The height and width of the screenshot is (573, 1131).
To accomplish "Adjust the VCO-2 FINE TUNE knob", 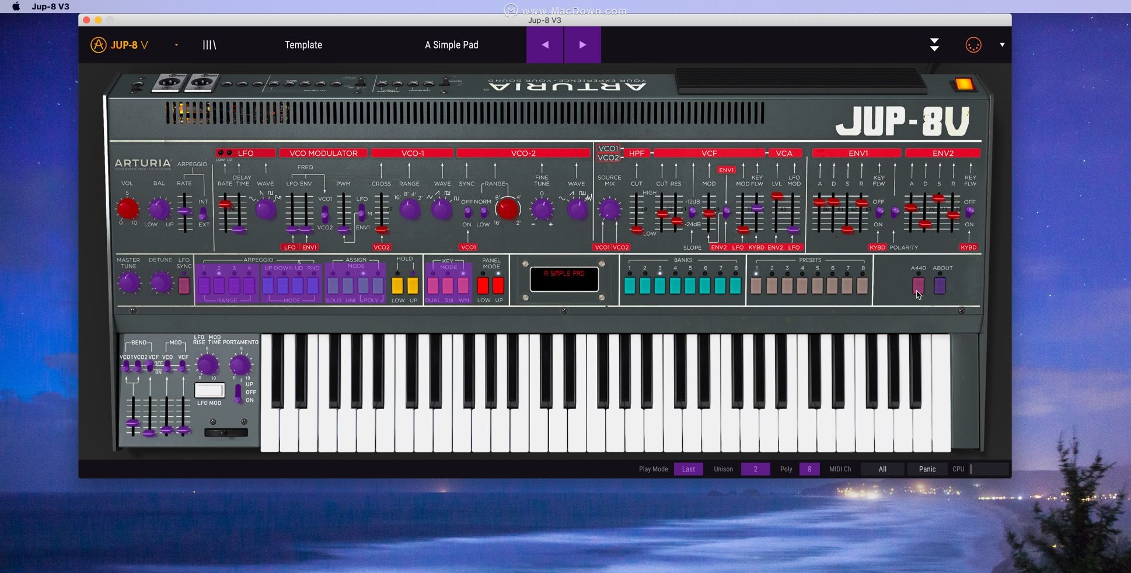I will click(542, 209).
